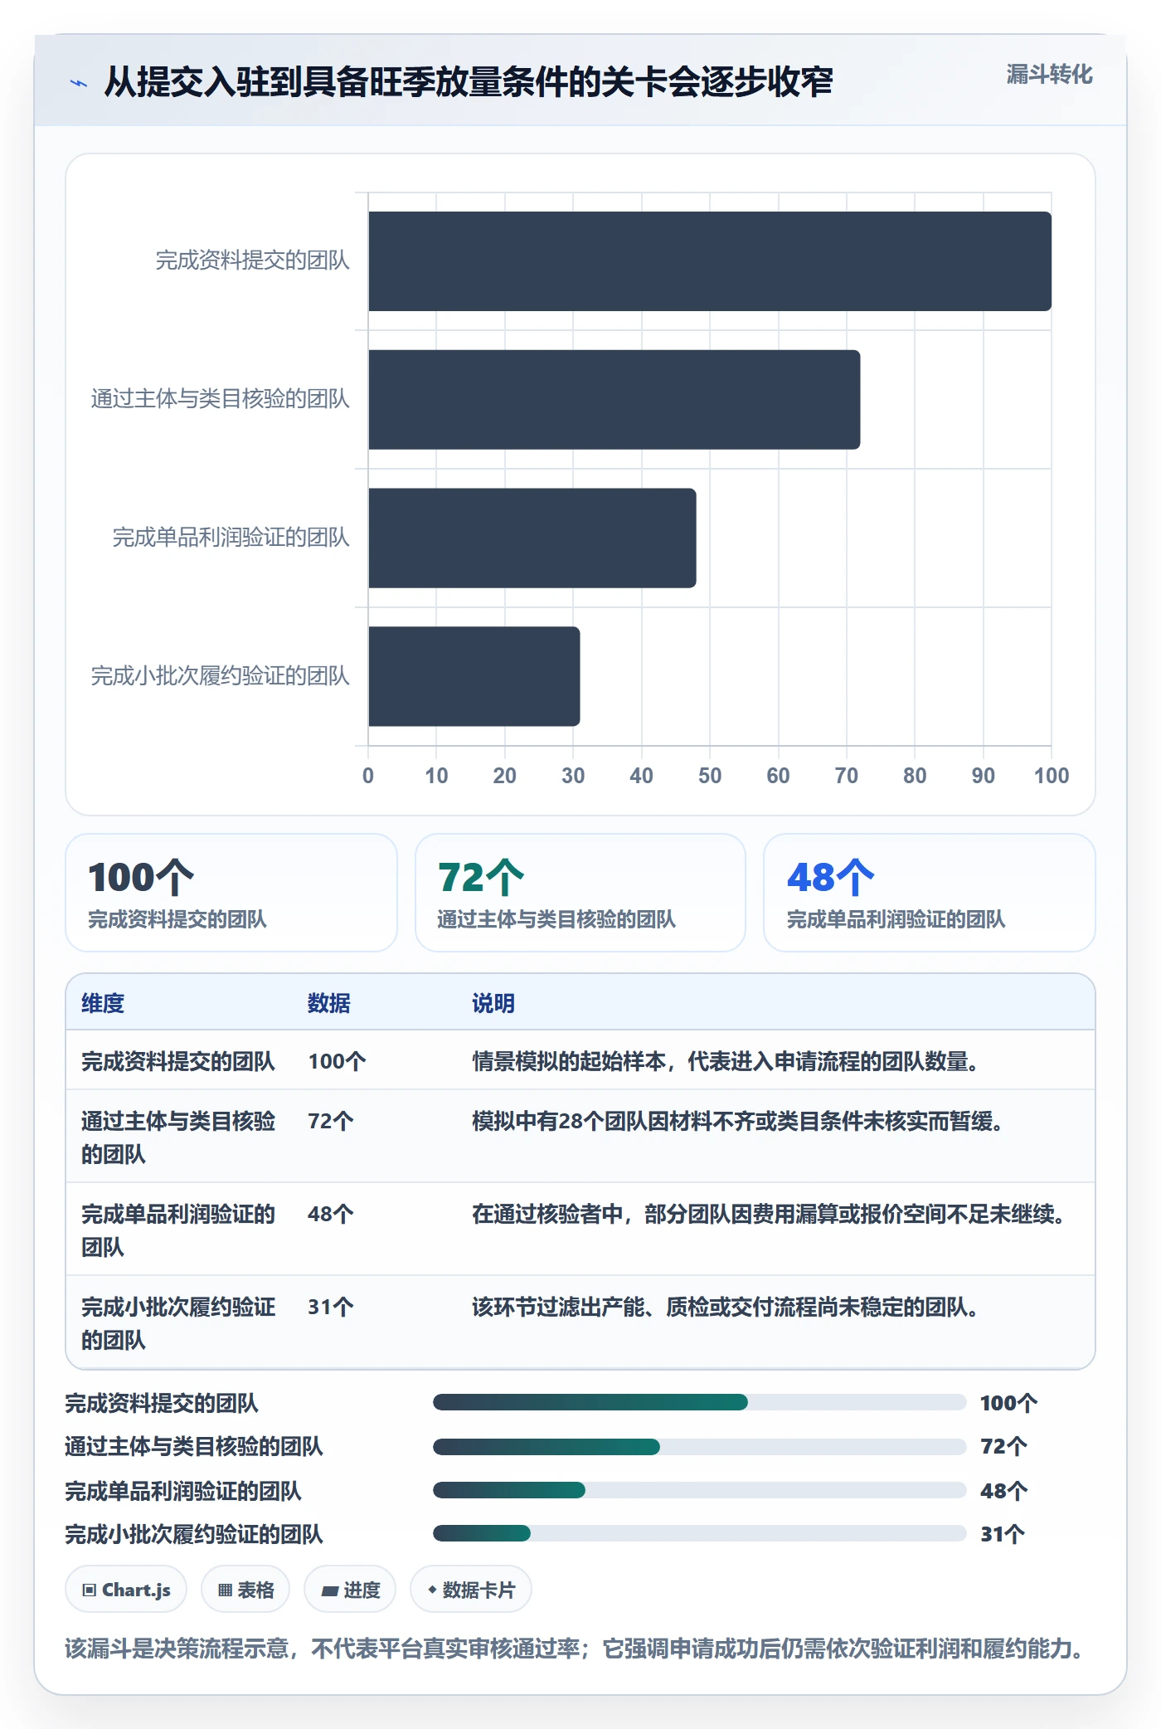
Task: Click the 31个 progress bar
Action: tap(700, 1533)
